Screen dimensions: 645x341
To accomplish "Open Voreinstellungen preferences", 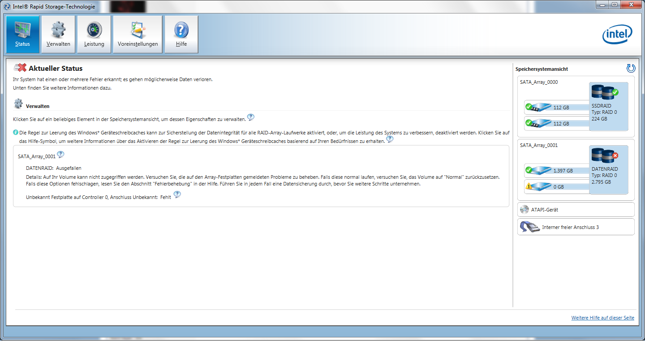I will [x=138, y=35].
